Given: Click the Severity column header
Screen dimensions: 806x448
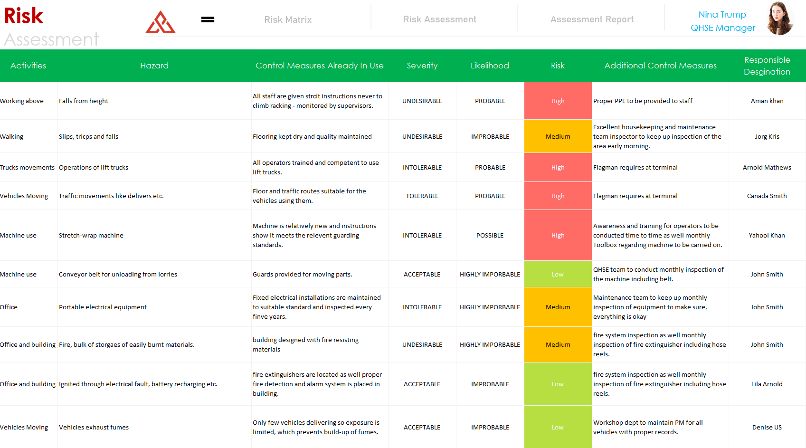Looking at the screenshot, I should (x=422, y=66).
